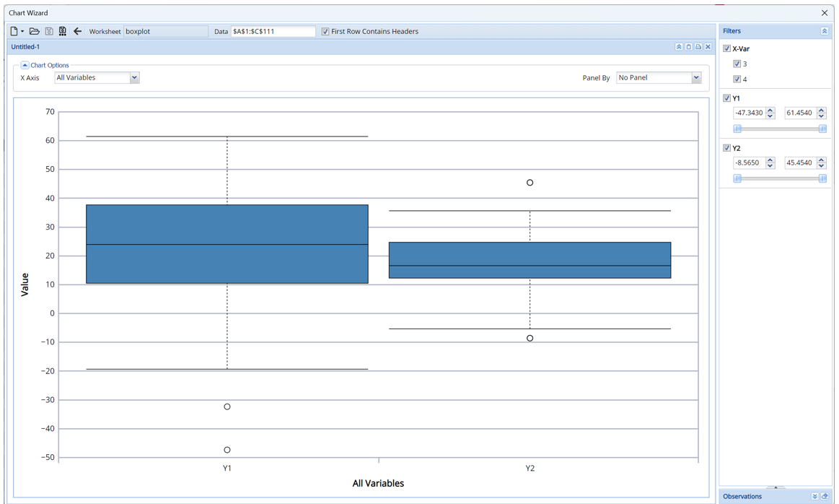Viewport: 839px width, 504px height.
Task: Collapse the Chart Options section
Action: click(x=25, y=65)
